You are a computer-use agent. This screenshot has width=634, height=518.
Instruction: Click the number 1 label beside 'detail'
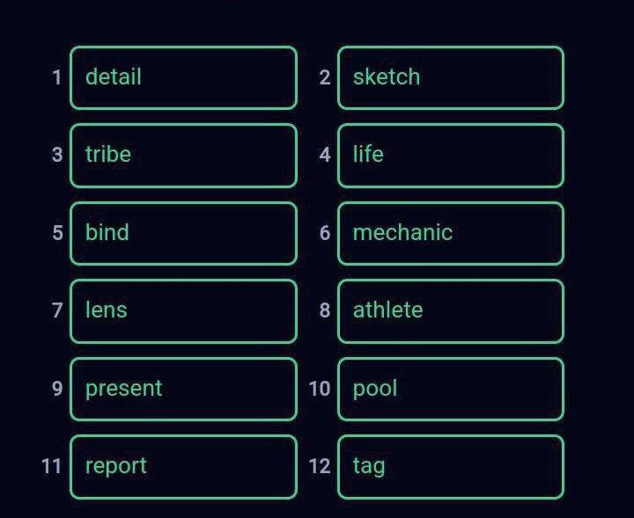point(57,77)
